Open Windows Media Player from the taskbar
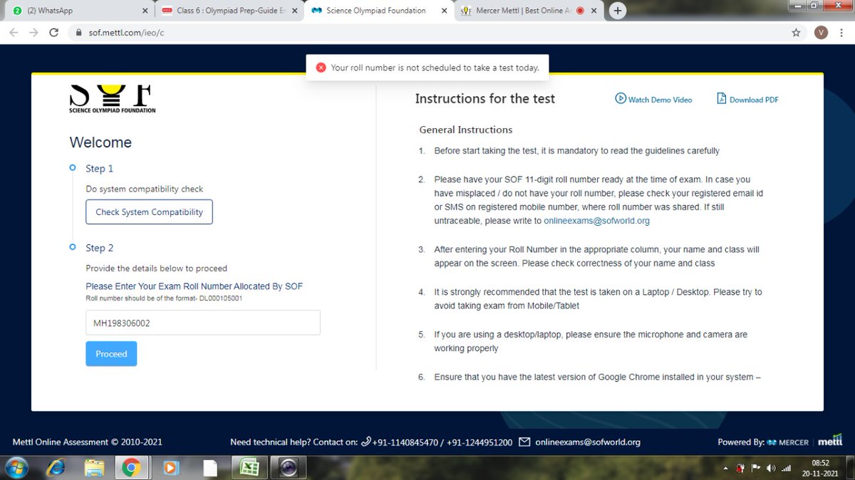The width and height of the screenshot is (855, 480). tap(171, 468)
